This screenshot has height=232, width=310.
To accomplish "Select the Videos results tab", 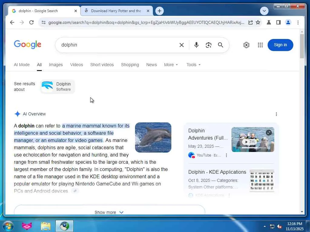I will click(77, 65).
